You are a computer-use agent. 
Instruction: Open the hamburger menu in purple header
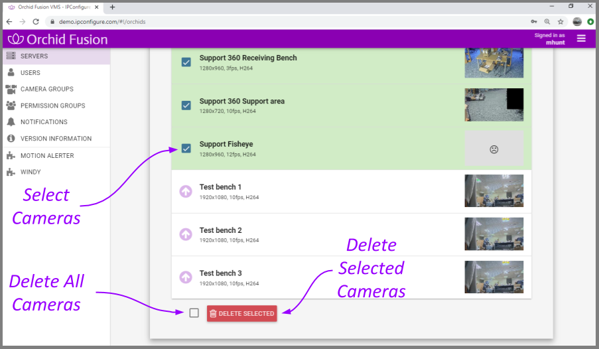pyautogui.click(x=581, y=38)
